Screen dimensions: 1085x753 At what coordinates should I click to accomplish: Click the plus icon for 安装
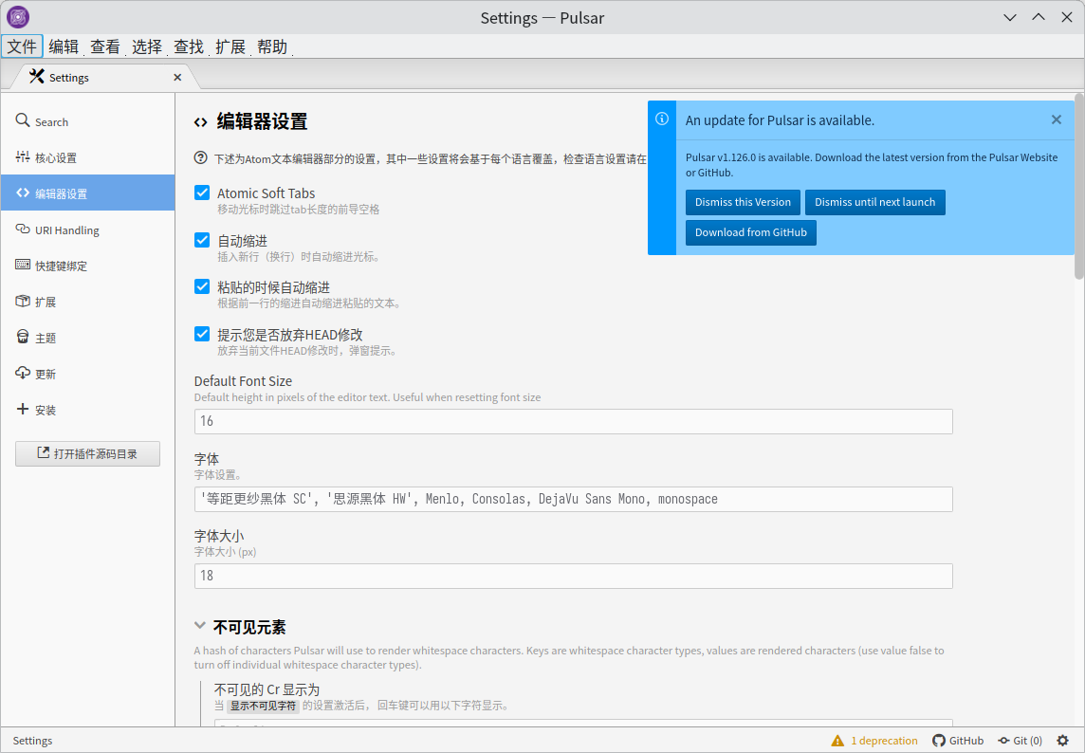[x=23, y=409]
